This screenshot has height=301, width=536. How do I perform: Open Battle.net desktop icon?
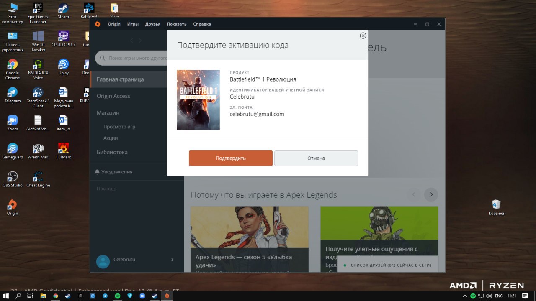point(89,11)
